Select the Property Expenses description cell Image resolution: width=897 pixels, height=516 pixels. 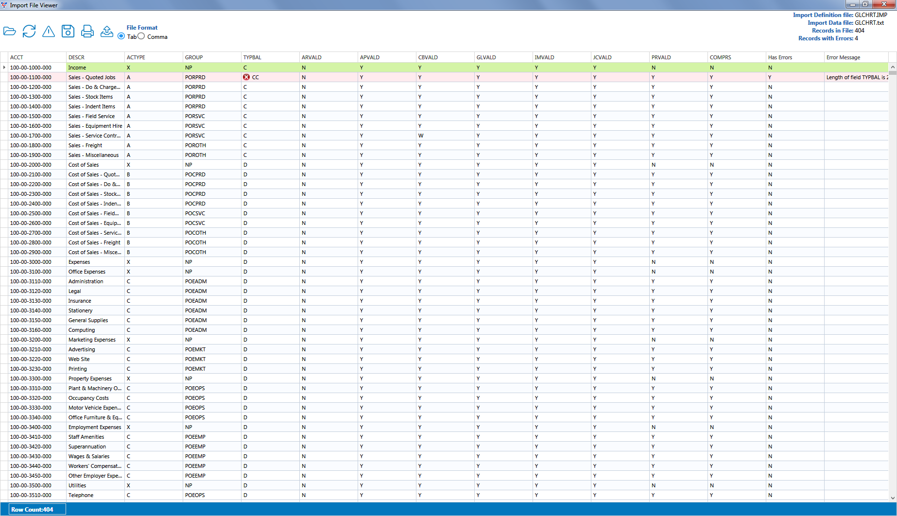95,378
